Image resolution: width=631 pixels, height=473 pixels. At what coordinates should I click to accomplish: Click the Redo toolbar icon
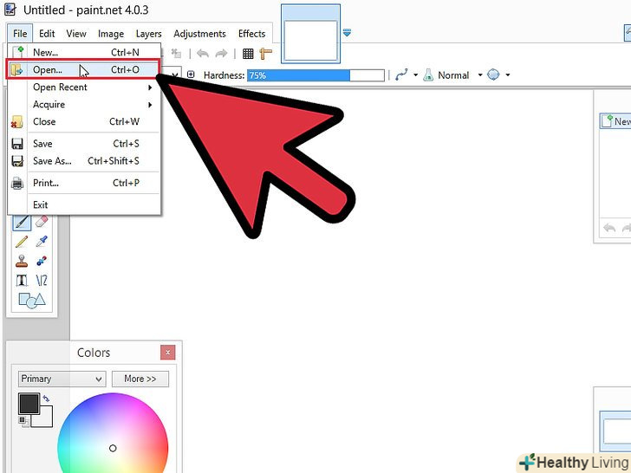coord(221,54)
